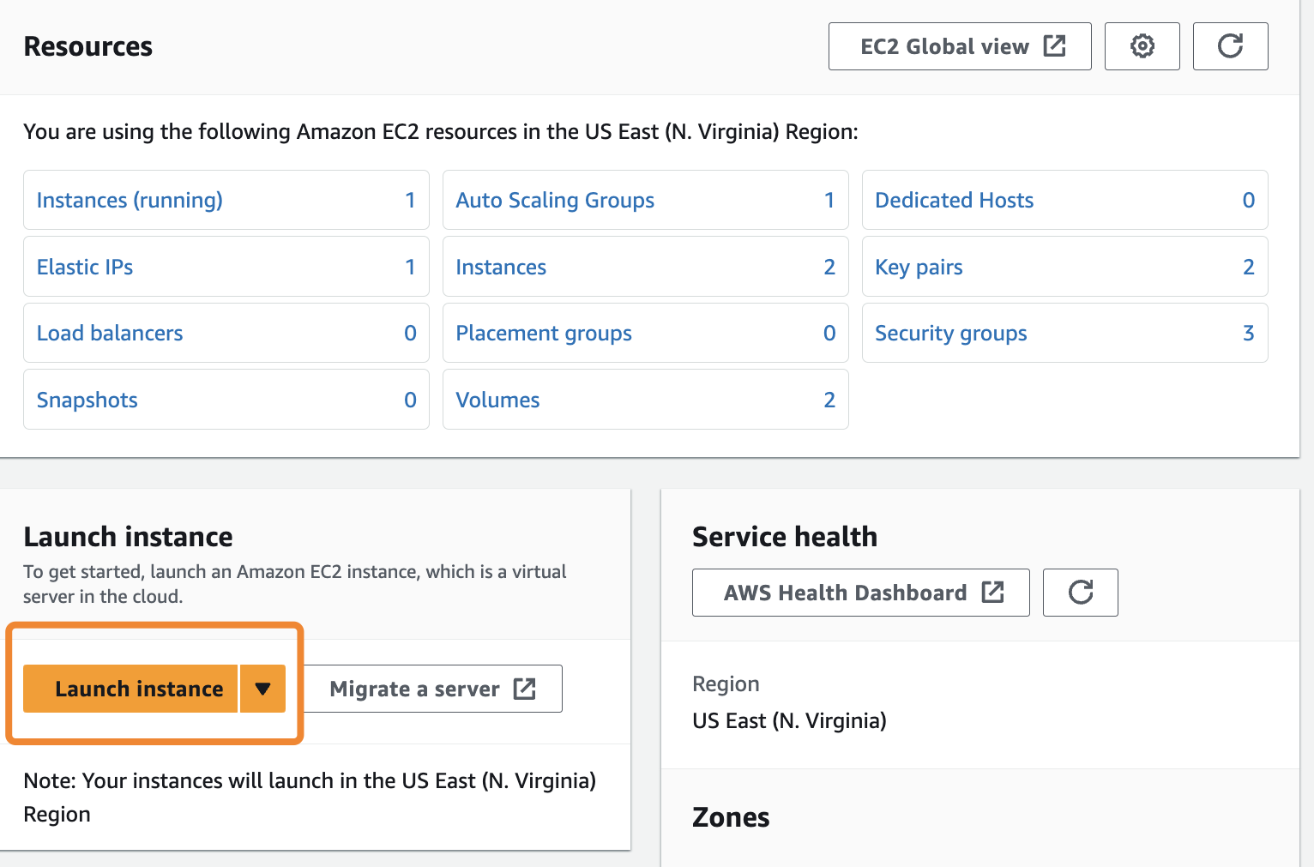This screenshot has width=1314, height=867.
Task: View Auto Scaling Groups
Action: coord(555,200)
